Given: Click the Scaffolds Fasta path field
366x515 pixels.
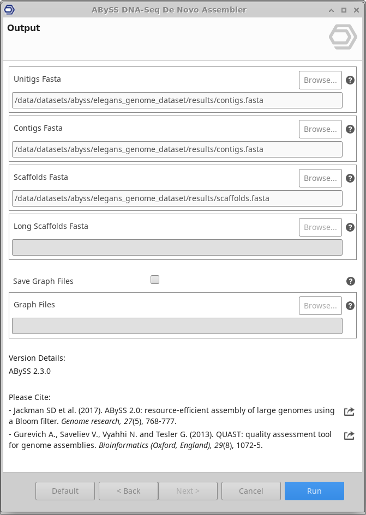Looking at the screenshot, I should tap(177, 198).
